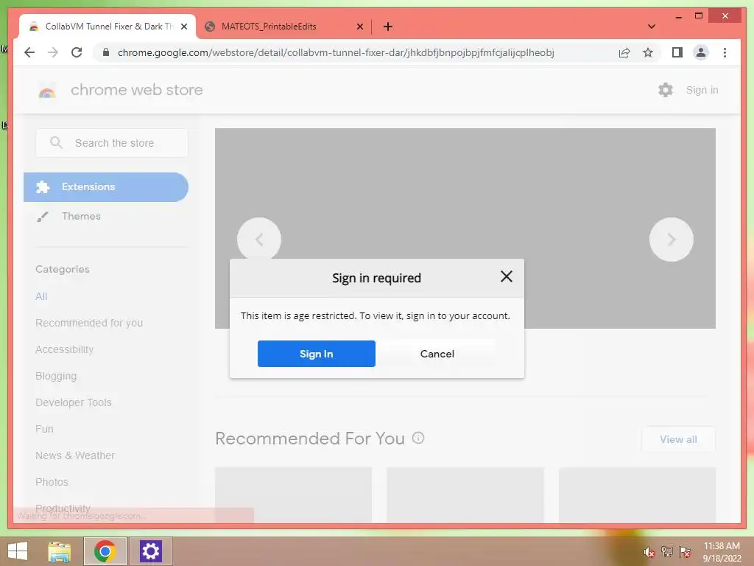Click the blue Sign In dialog button
Screen dimensions: 754x566
pos(316,354)
